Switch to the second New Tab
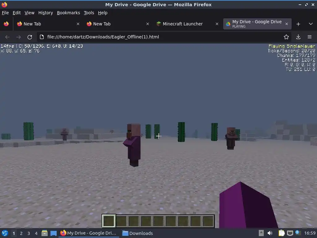 point(118,24)
